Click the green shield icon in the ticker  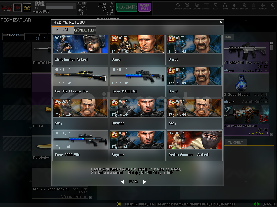point(256,204)
